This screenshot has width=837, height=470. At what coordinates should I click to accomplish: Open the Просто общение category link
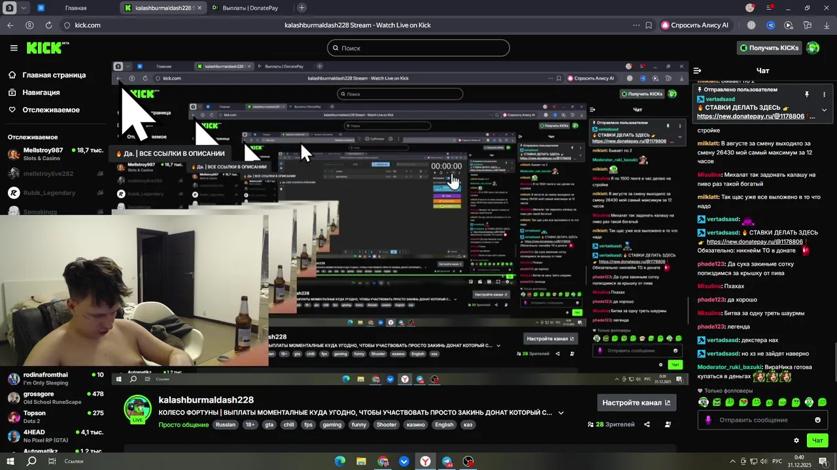pos(184,424)
